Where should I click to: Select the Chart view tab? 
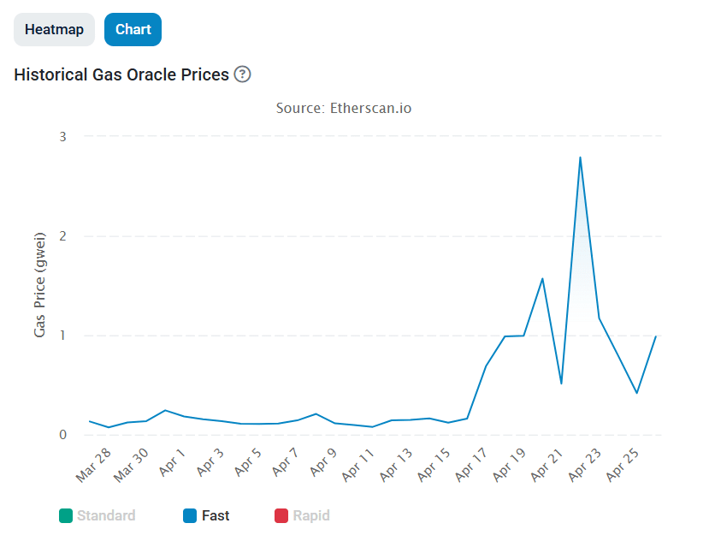(x=133, y=29)
